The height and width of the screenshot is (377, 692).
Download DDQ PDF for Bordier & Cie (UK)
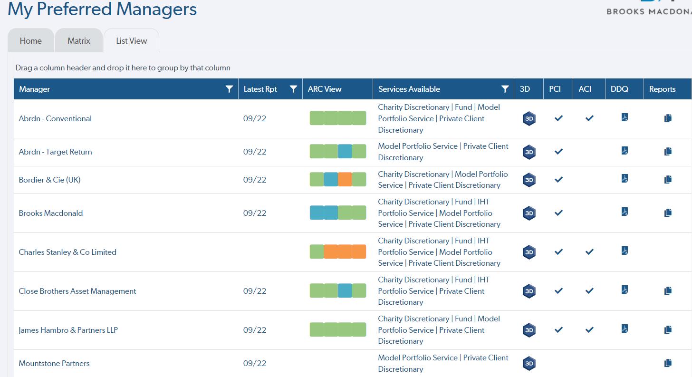(625, 178)
